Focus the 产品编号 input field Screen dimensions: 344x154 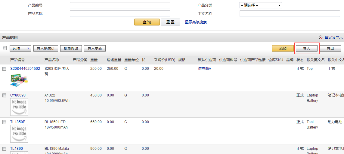pos(120,5)
